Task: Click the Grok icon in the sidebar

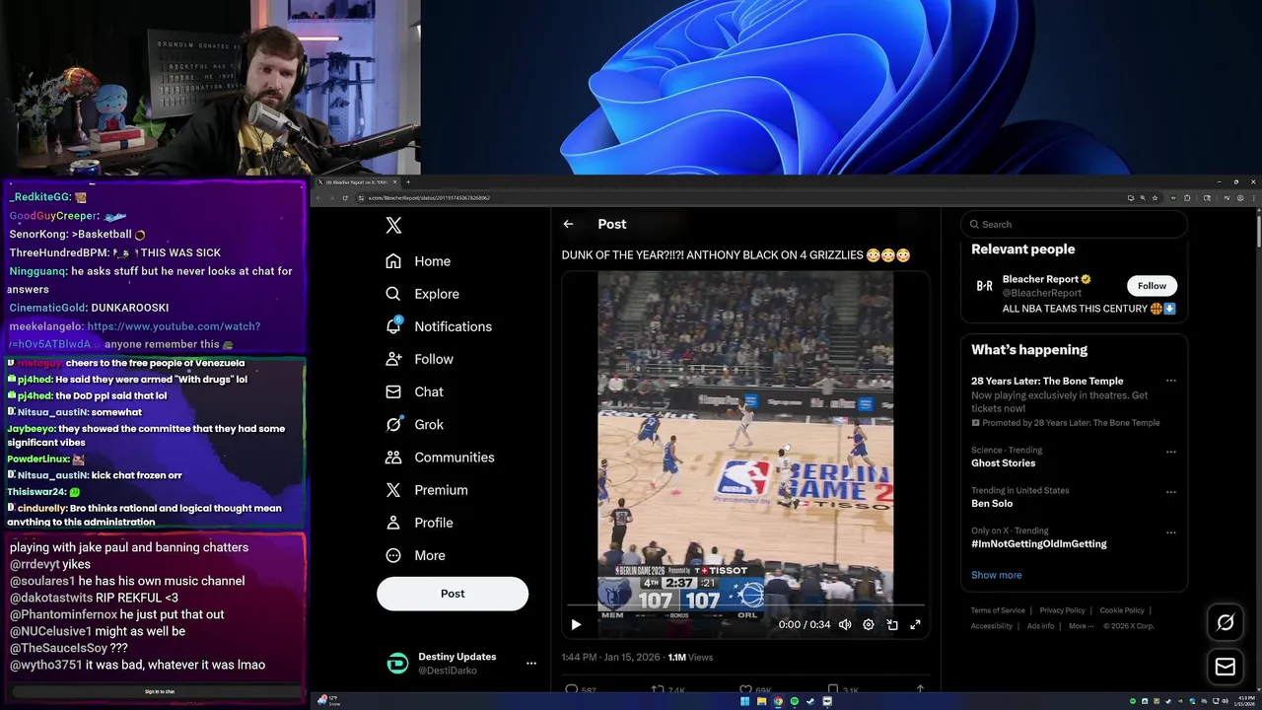Action: click(x=393, y=424)
